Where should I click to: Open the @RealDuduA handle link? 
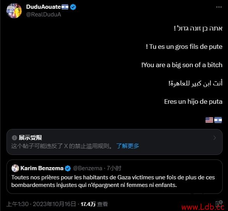[44, 14]
